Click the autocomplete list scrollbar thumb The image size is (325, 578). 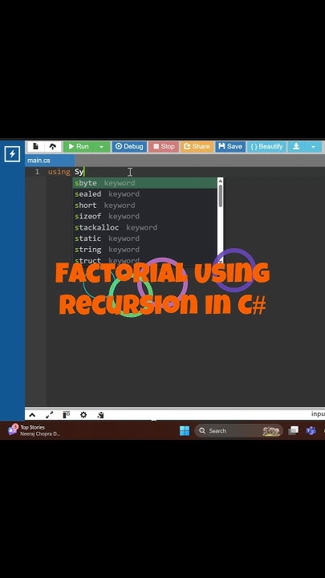pyautogui.click(x=221, y=195)
